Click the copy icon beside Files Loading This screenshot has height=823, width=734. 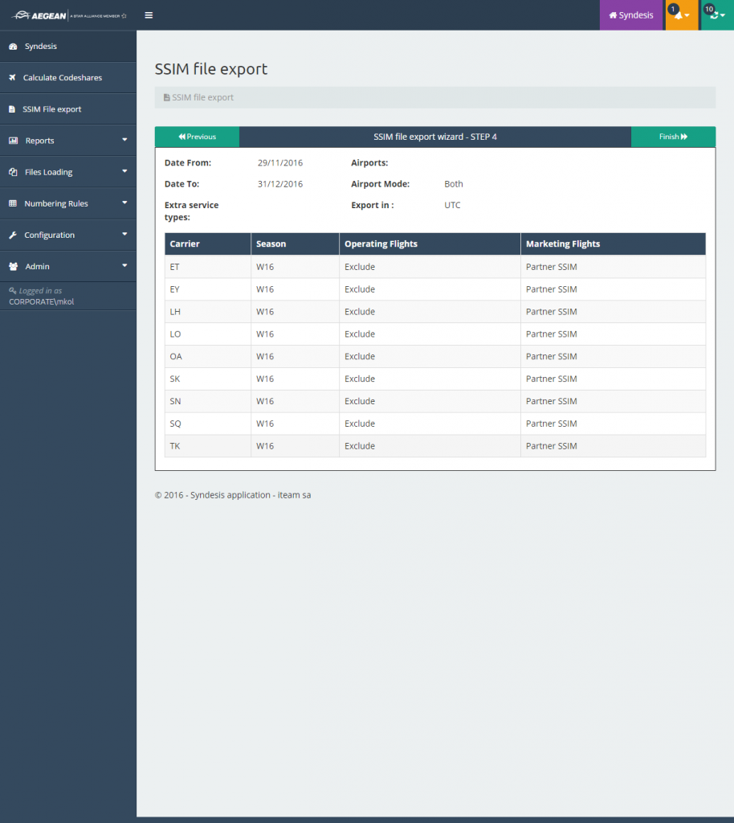point(11,171)
